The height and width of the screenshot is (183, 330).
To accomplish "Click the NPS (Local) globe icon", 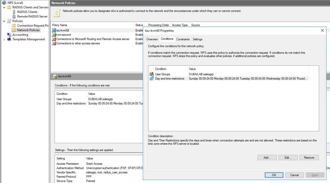I will point(4,3).
